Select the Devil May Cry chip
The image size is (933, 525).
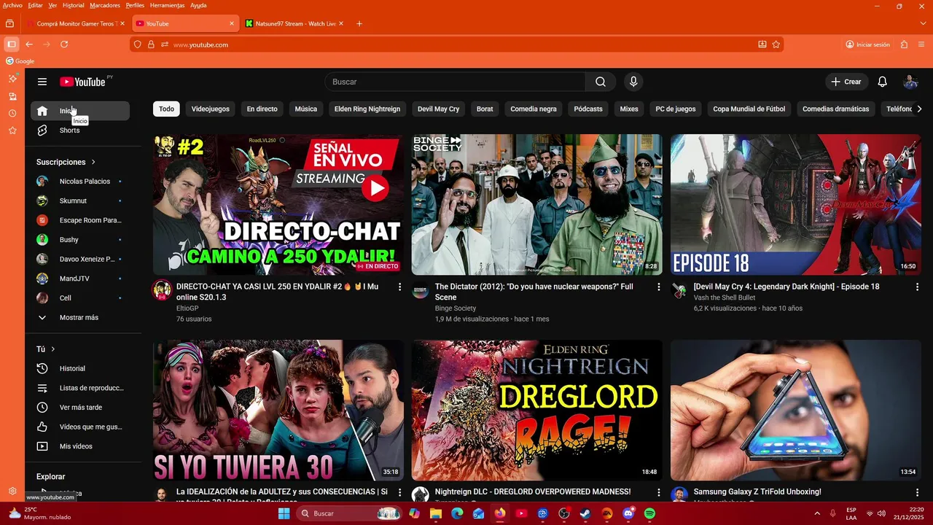click(438, 109)
